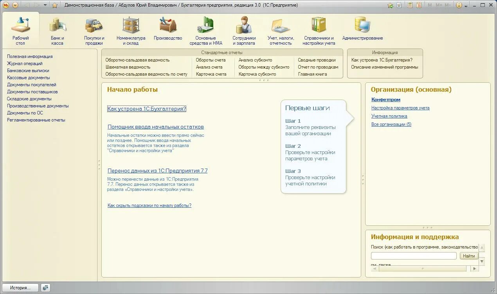497x294 pixels.
Task: Click the navigation history dropdown arrow
Action: 45,5
